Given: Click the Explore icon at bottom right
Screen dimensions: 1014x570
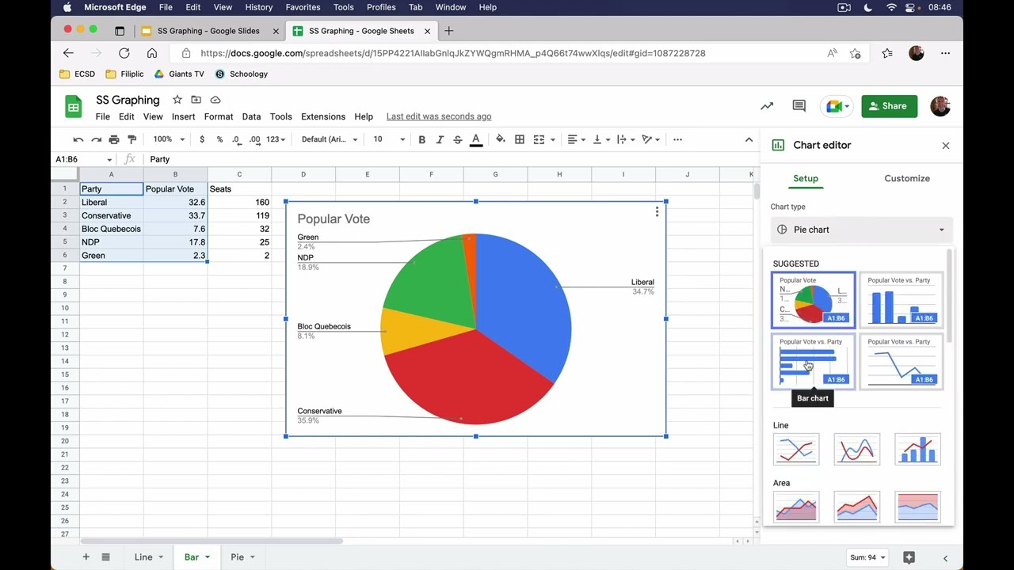Looking at the screenshot, I should coord(909,557).
